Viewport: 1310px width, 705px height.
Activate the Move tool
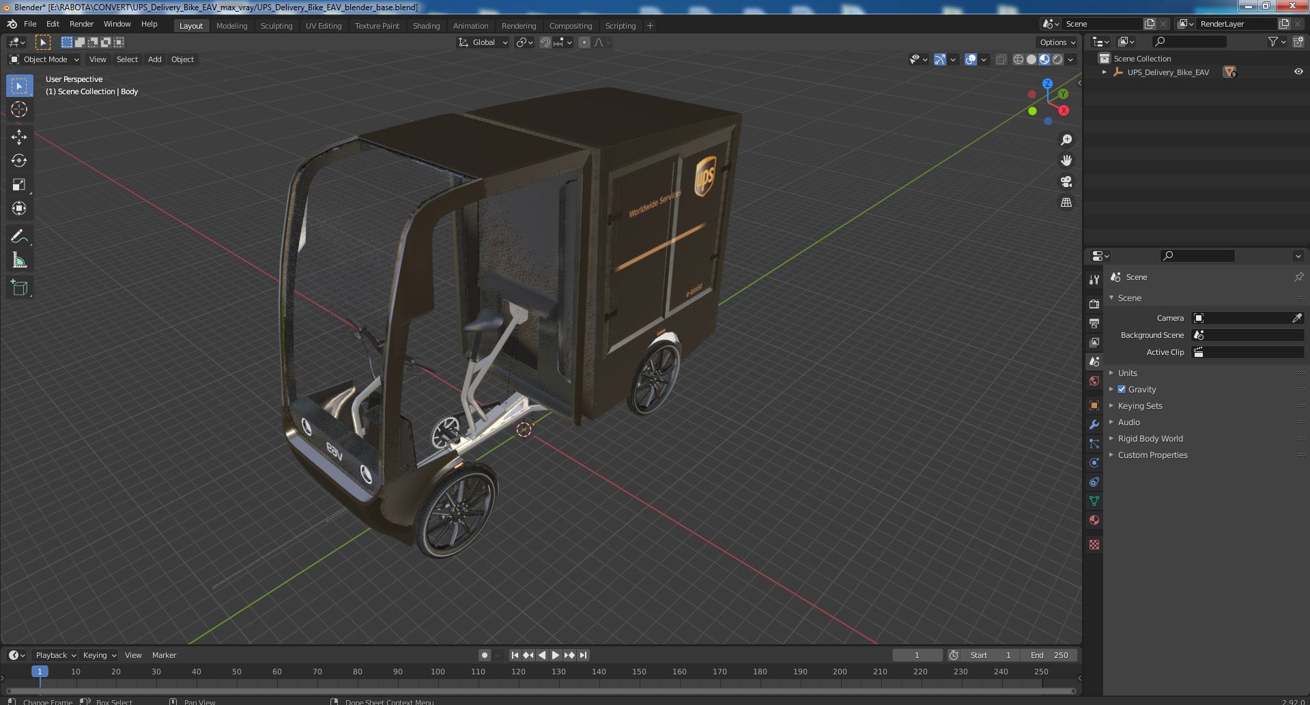click(19, 136)
